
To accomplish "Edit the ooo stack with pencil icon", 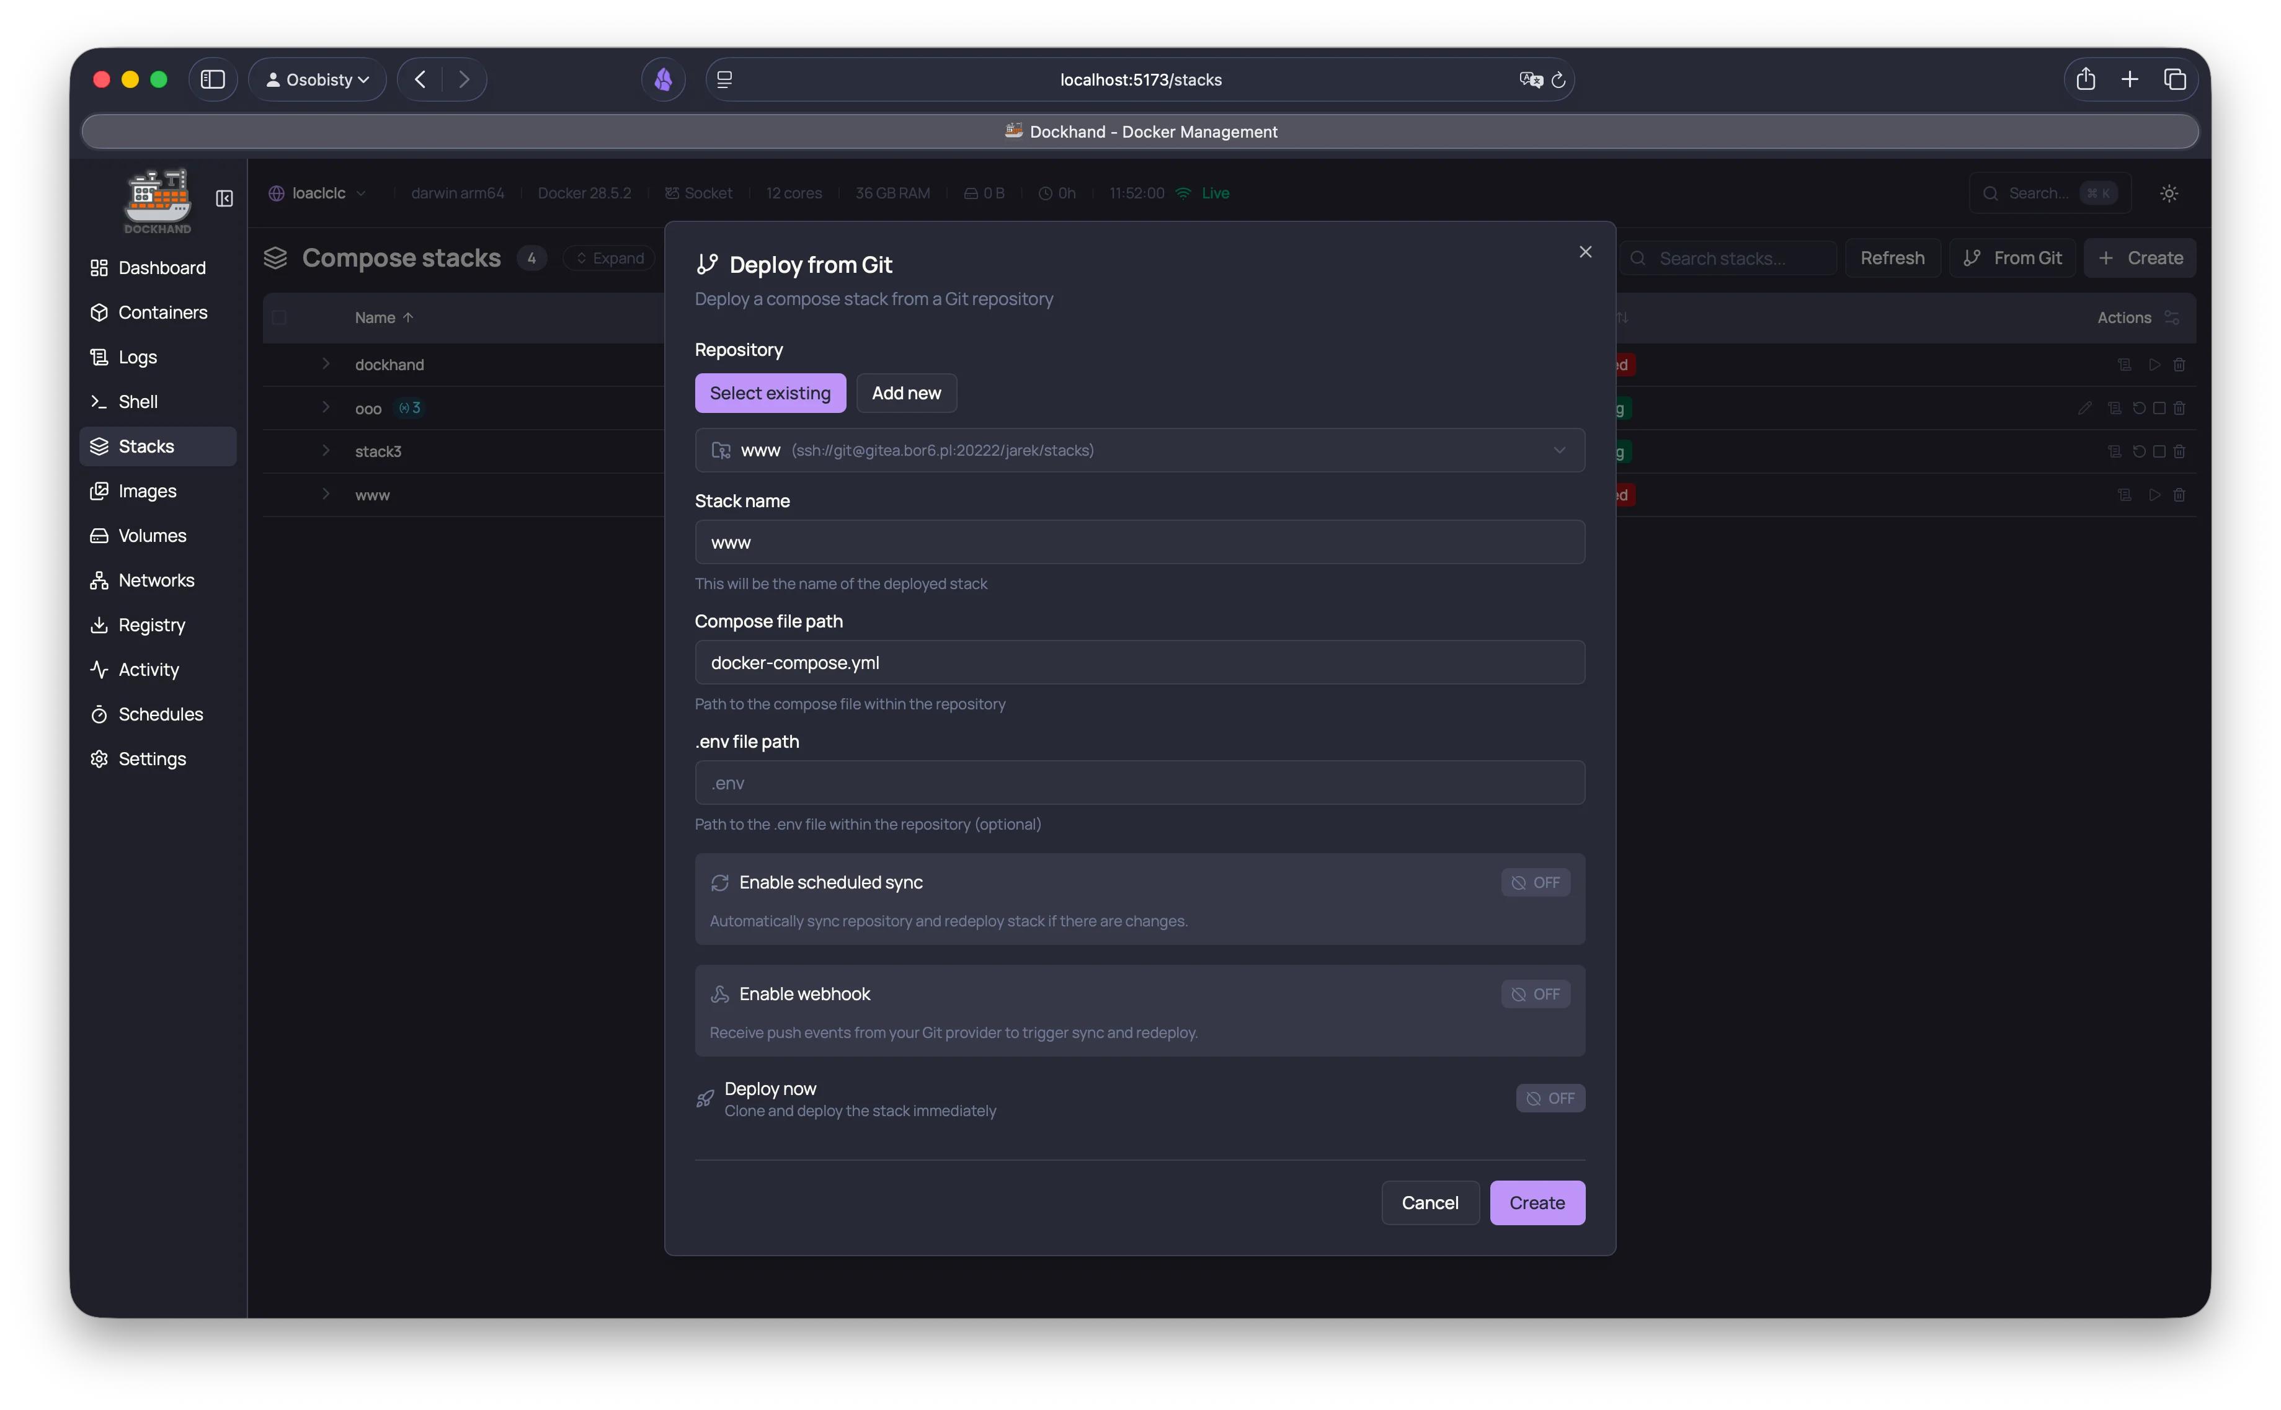I will click(x=2086, y=407).
